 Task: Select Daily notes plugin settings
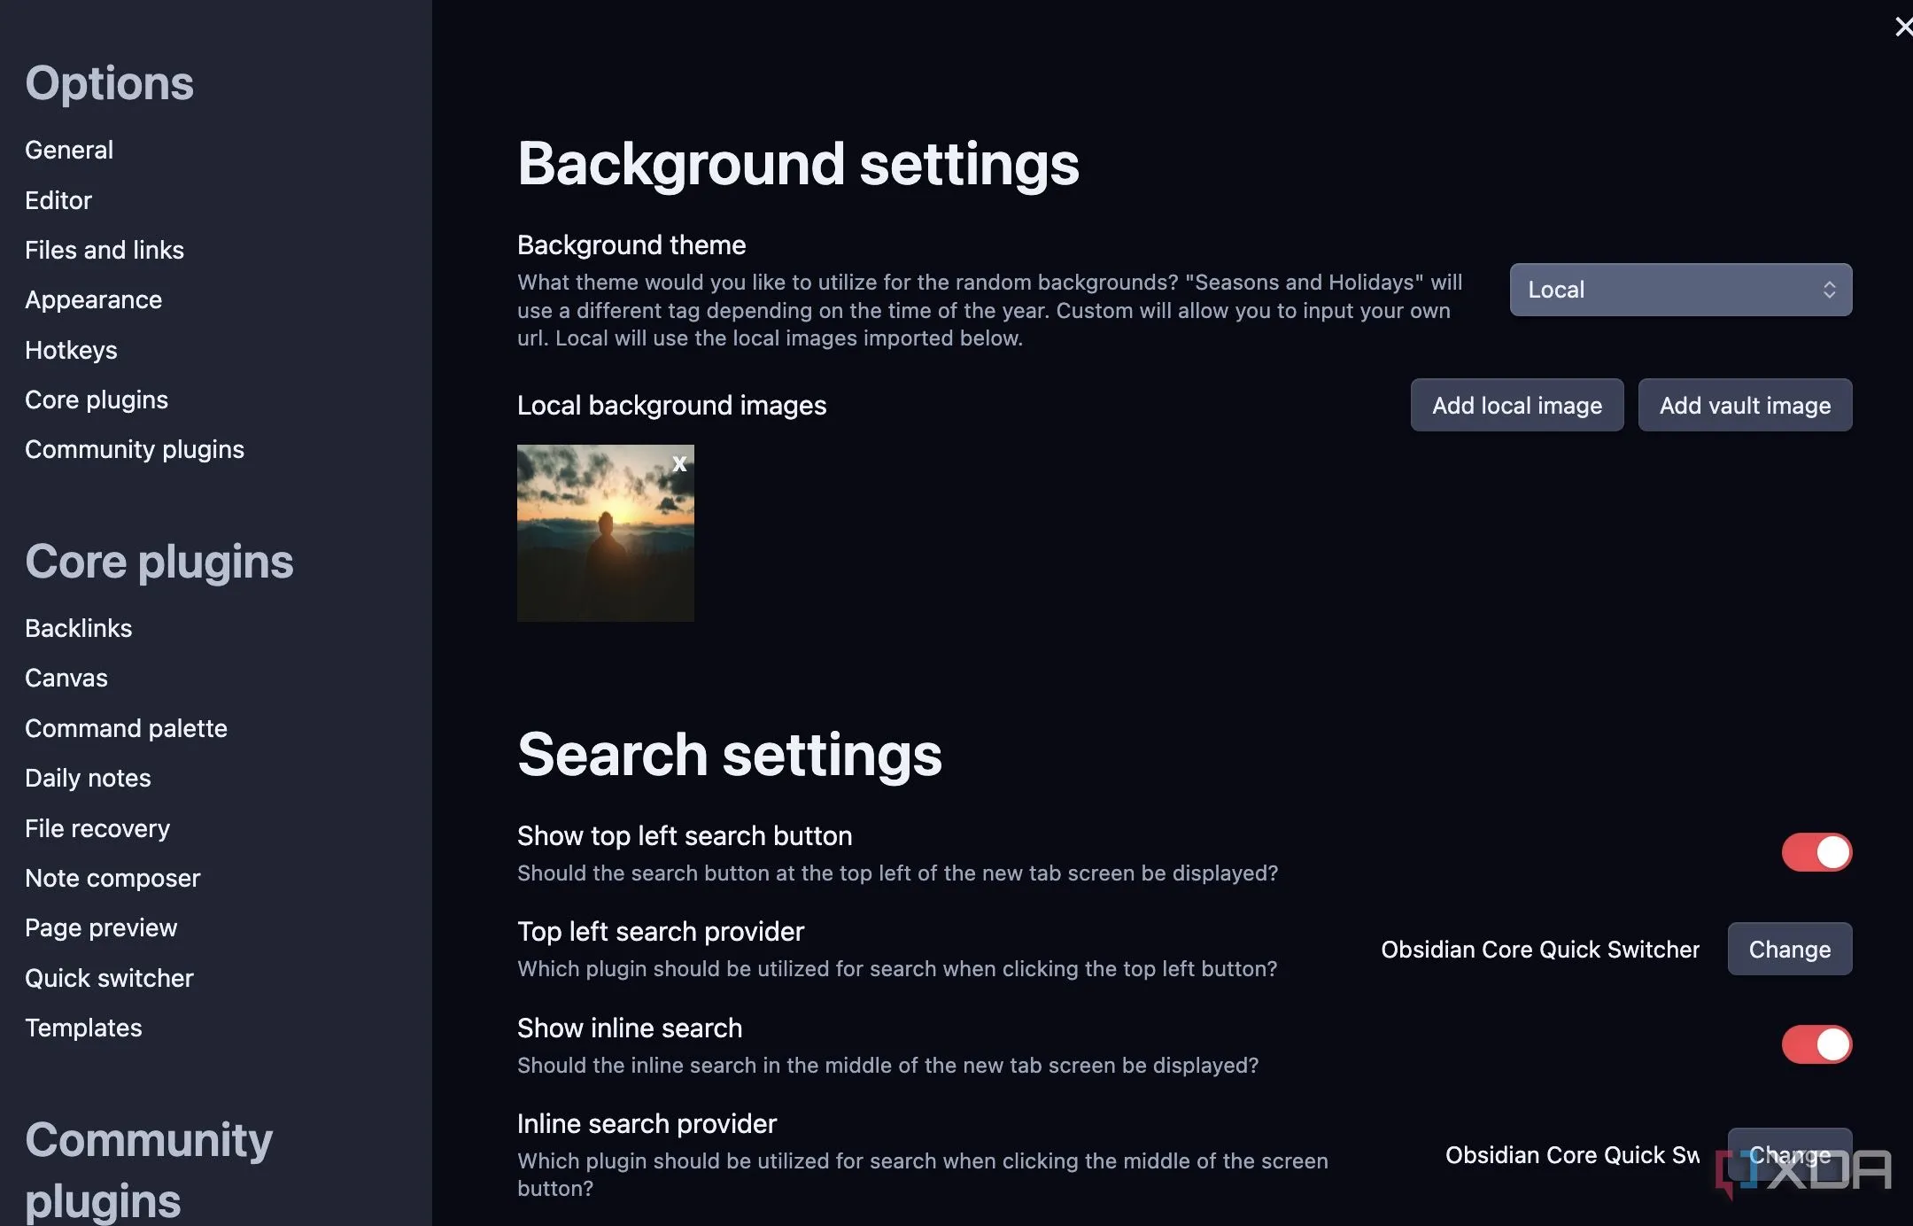pyautogui.click(x=88, y=778)
